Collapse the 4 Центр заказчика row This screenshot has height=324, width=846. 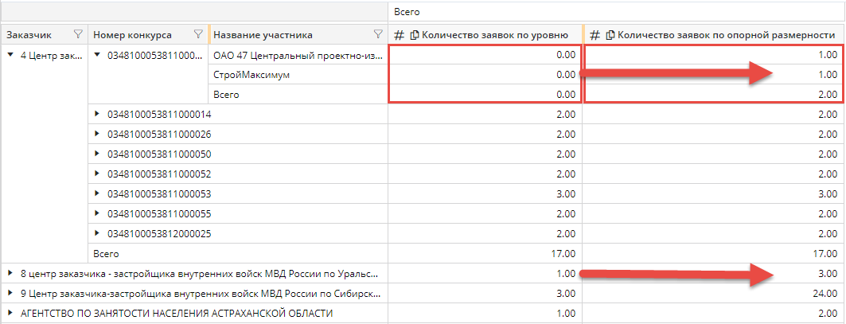tap(10, 55)
